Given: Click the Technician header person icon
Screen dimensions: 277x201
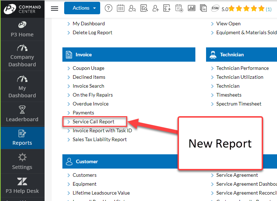Looking at the screenshot, I should tap(213, 55).
